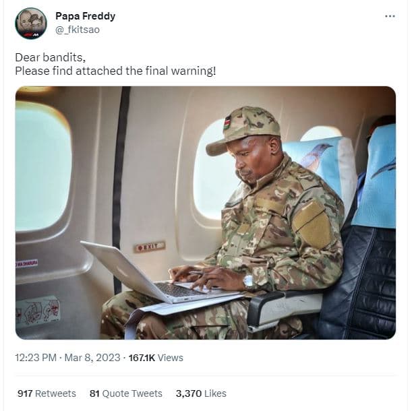Click Papa Freddy's profile avatar
Viewport: 414px width, 411px height.
click(31, 24)
